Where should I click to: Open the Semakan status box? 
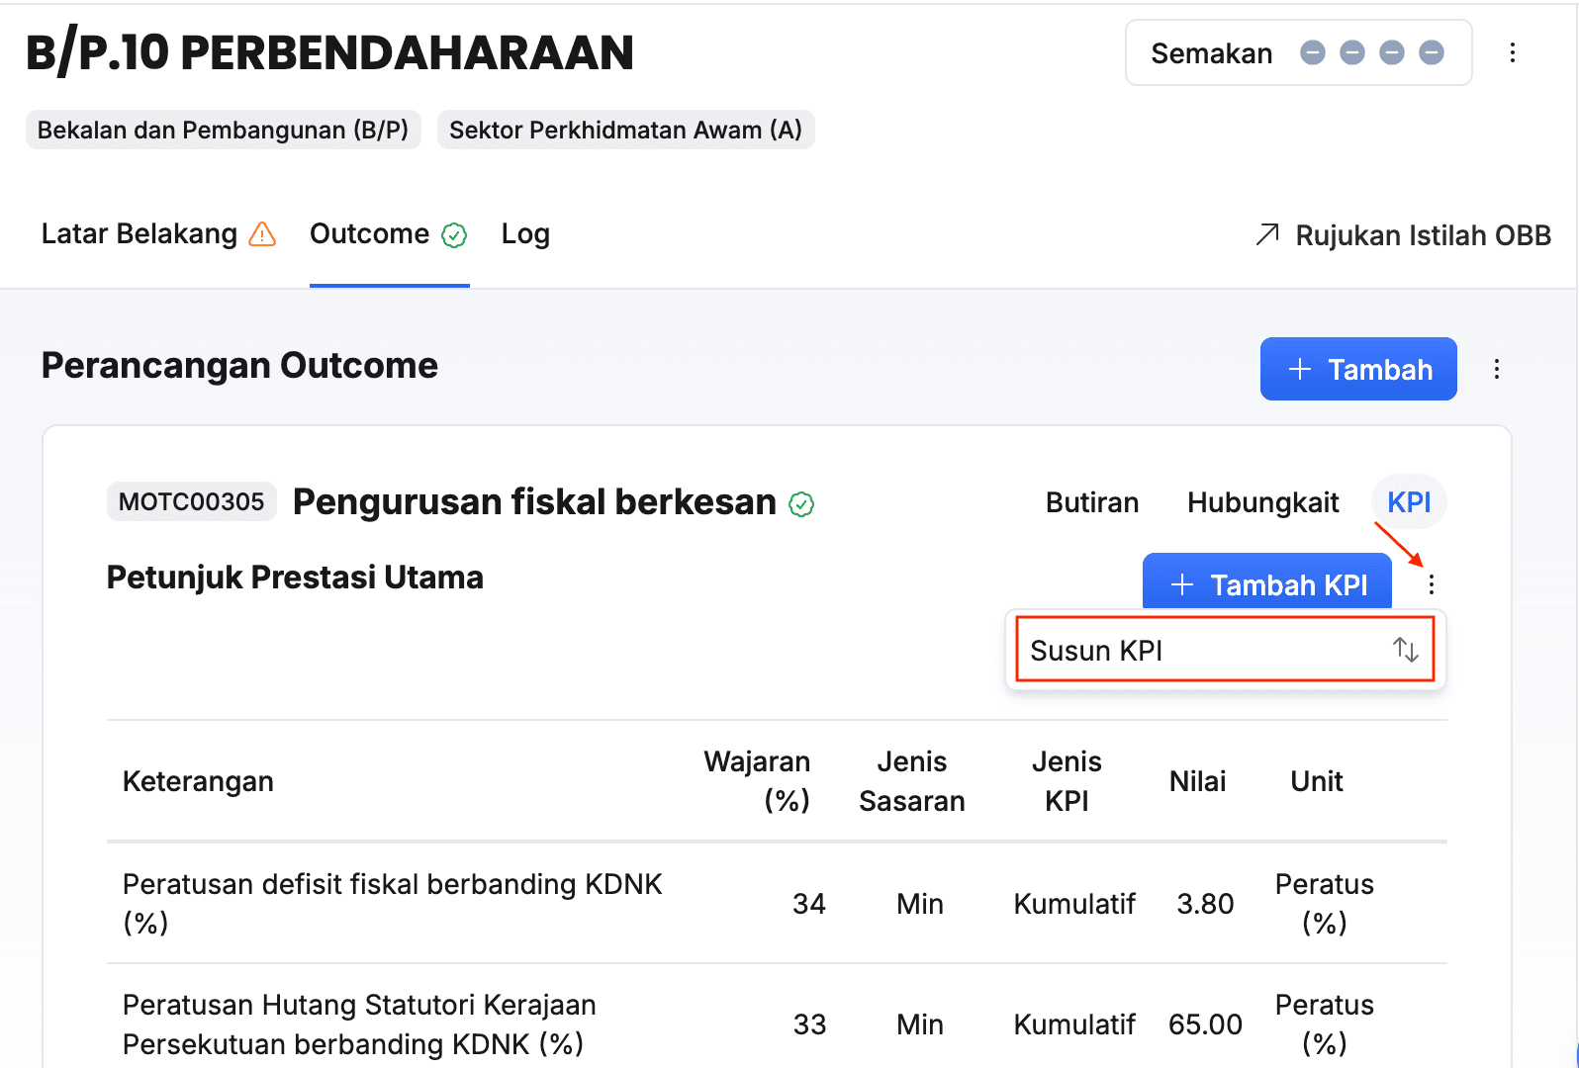tap(1211, 53)
